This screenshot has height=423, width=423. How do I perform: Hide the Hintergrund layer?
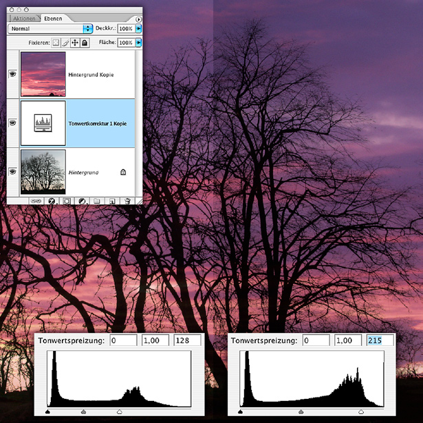12,171
